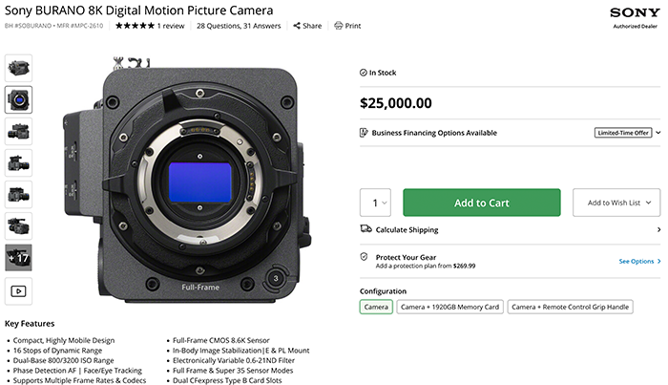Click Business Financing Options Available
Viewport: 668px width, 385px height.
tap(434, 133)
